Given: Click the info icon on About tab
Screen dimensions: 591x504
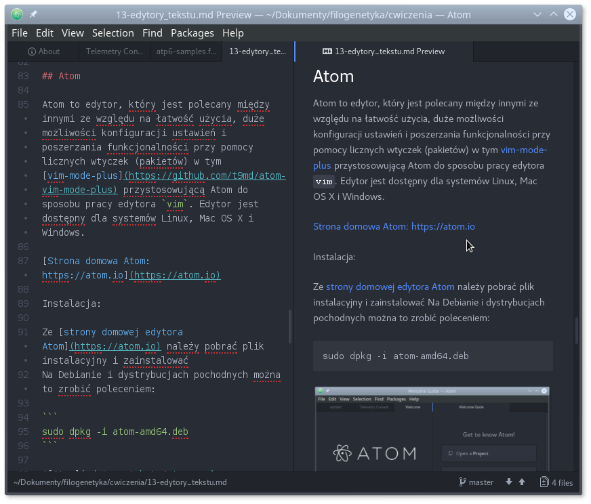Looking at the screenshot, I should click(x=31, y=51).
